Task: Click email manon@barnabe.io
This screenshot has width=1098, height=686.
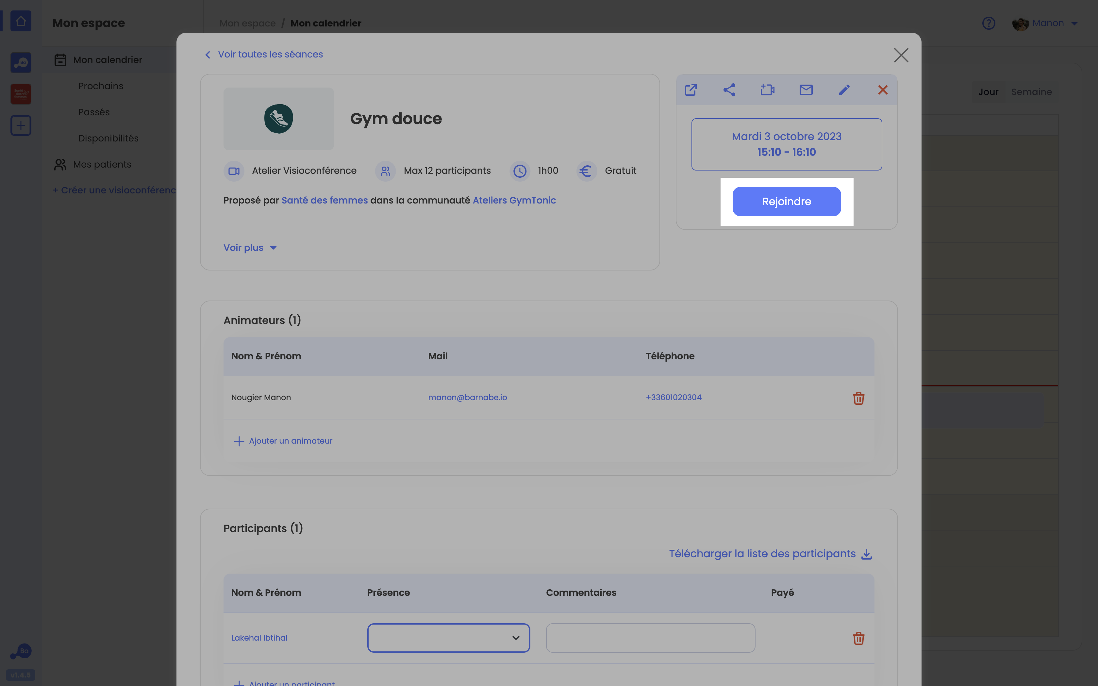Action: tap(467, 398)
